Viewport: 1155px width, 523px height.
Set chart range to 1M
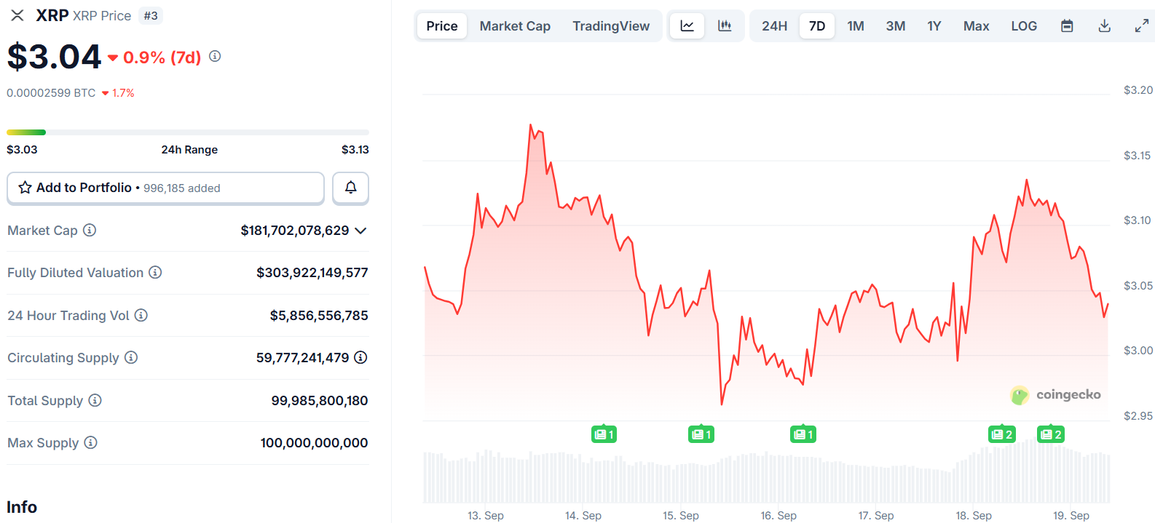[856, 26]
